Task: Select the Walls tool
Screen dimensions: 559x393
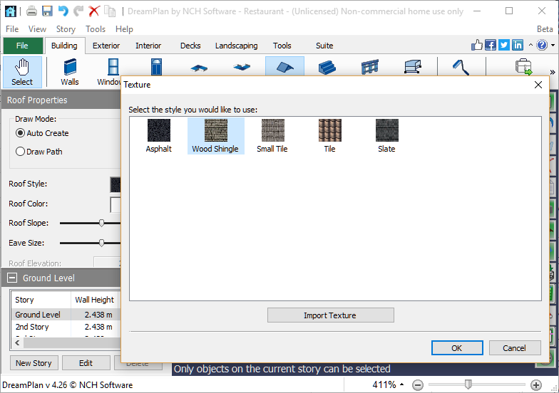Action: click(x=70, y=72)
